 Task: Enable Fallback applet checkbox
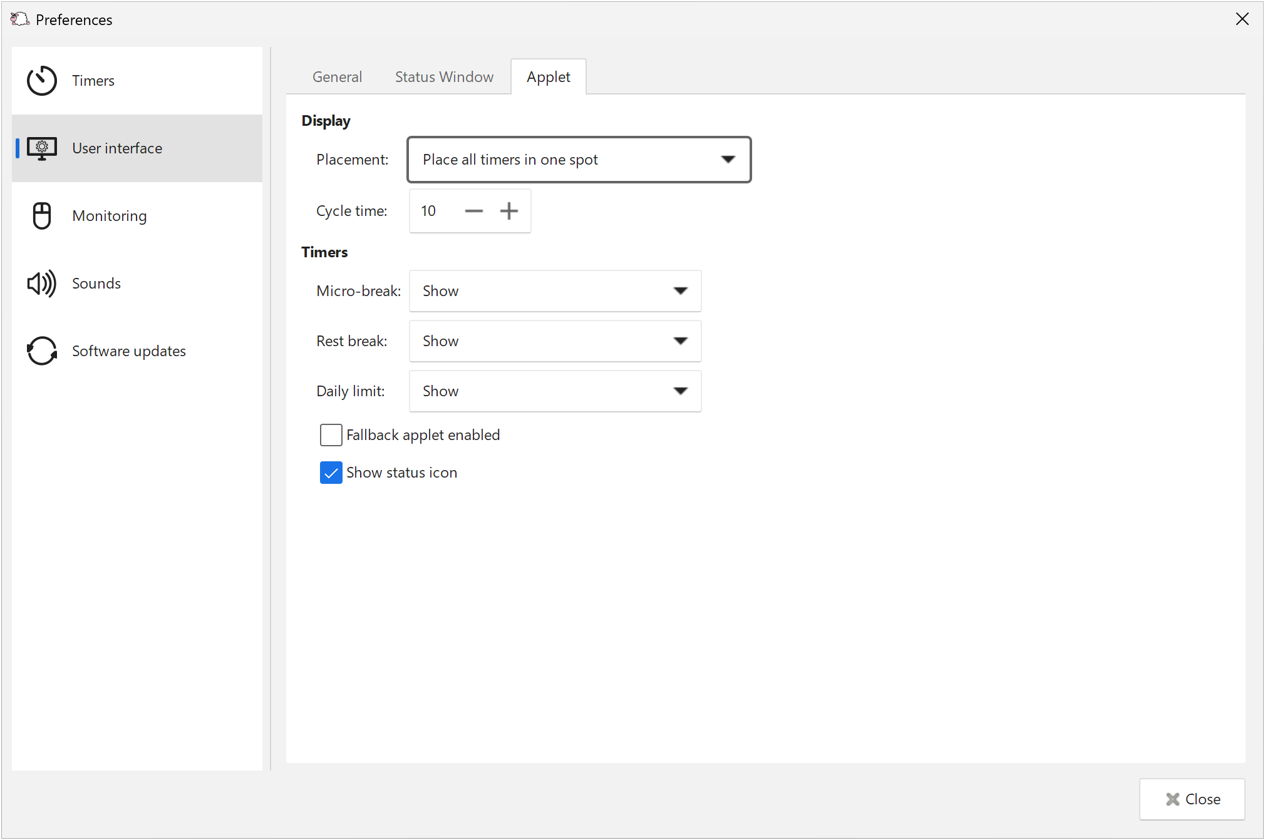331,435
